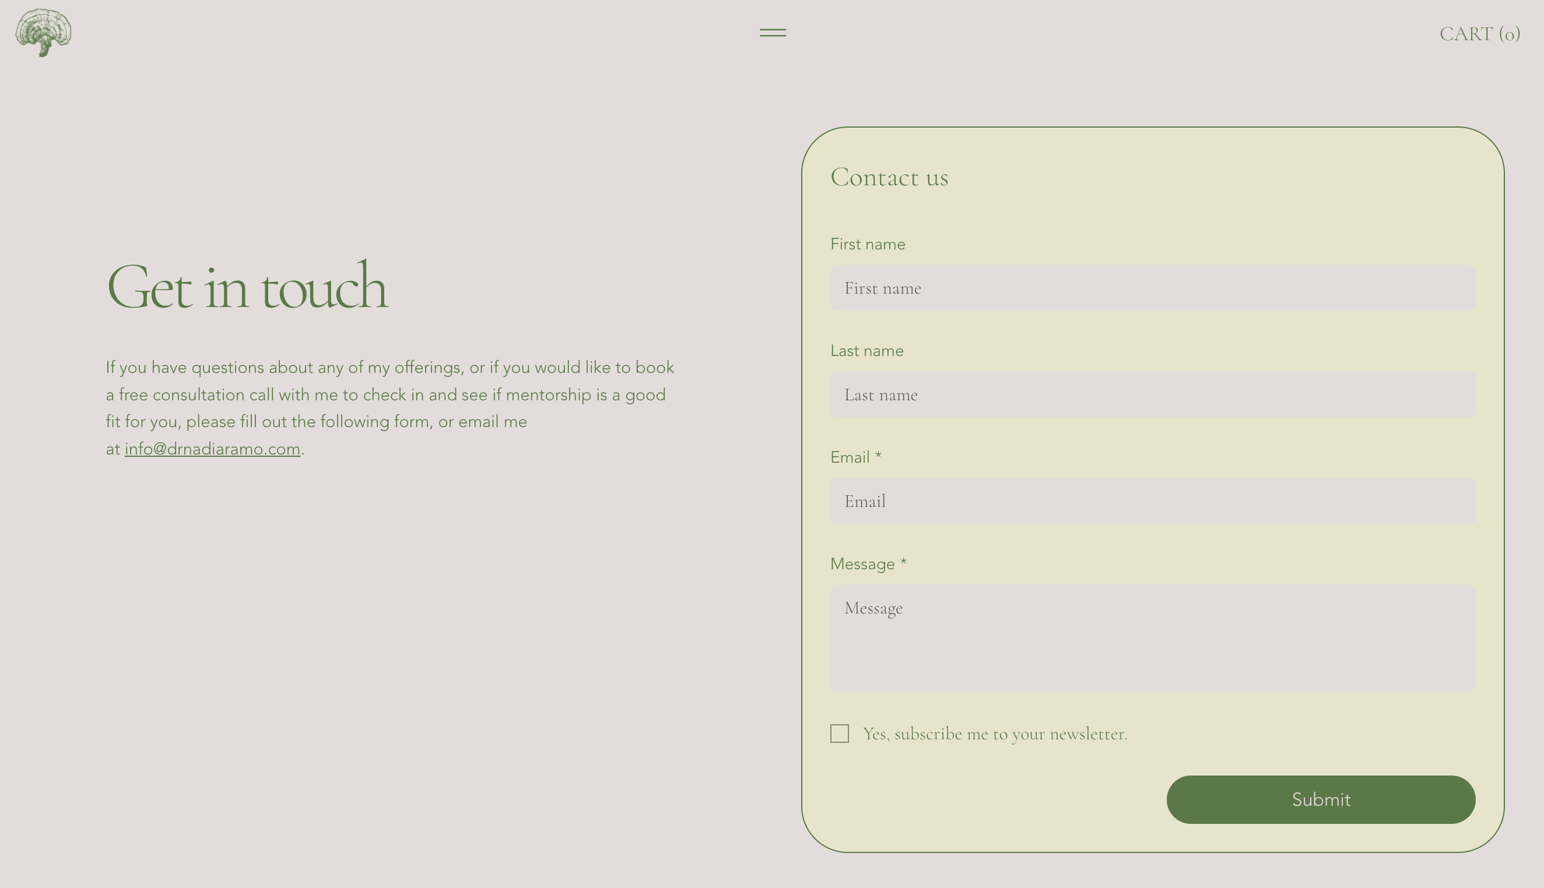The height and width of the screenshot is (888, 1544).
Task: Click the 'Last name' field label
Action: tap(866, 351)
